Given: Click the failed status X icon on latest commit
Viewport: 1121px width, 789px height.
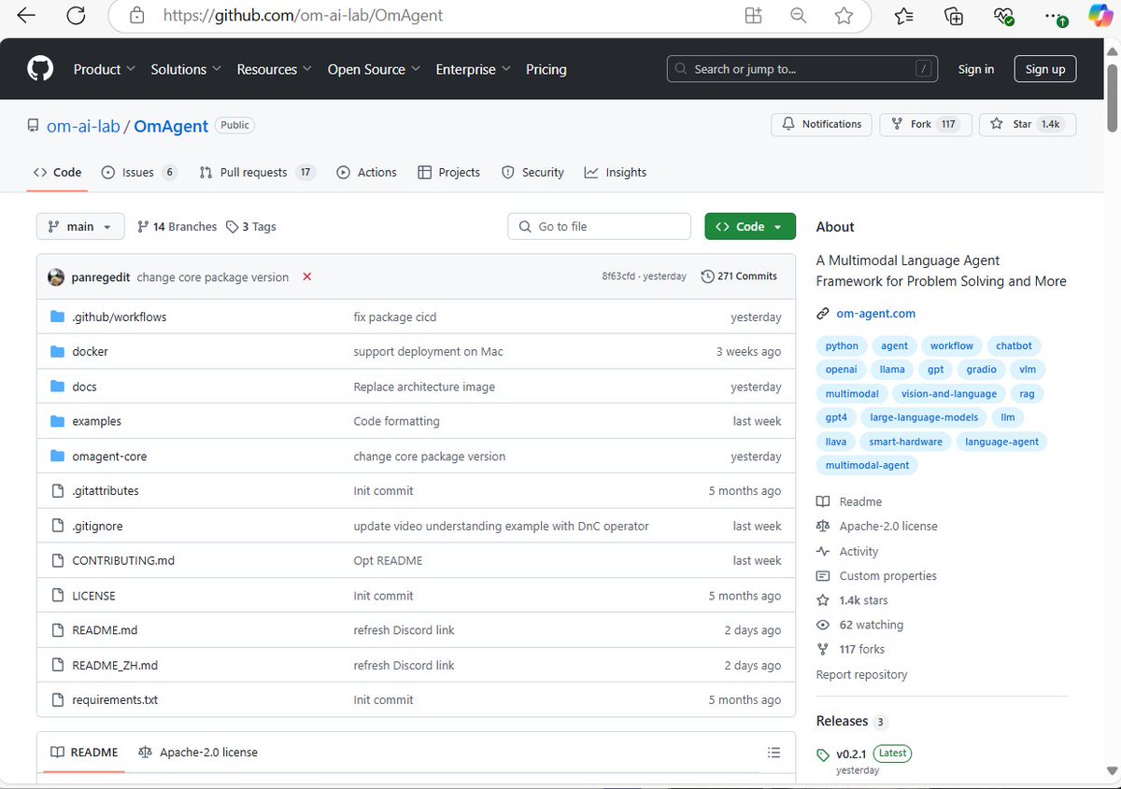Looking at the screenshot, I should tap(307, 276).
